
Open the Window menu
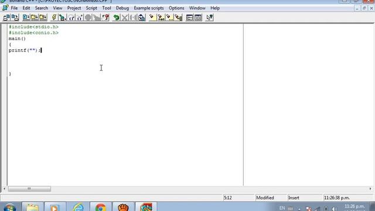(x=197, y=8)
